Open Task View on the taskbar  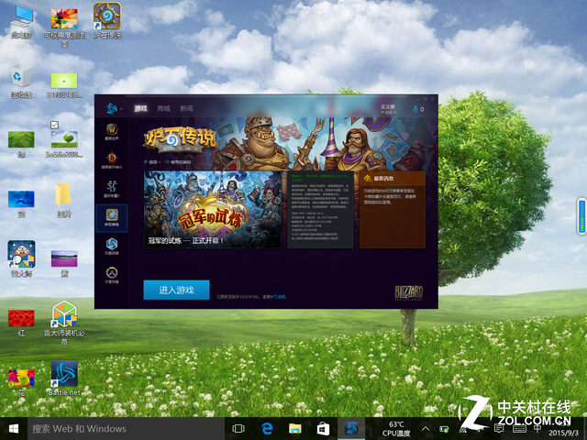[x=238, y=429]
